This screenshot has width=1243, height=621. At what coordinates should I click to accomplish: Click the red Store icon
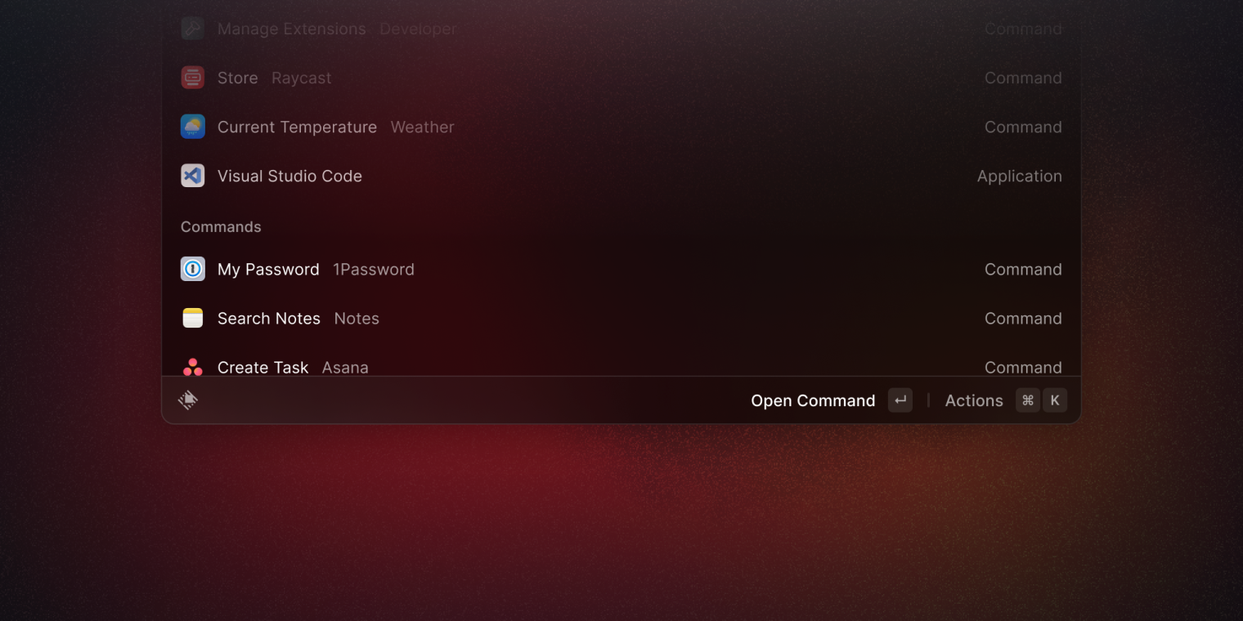point(192,78)
